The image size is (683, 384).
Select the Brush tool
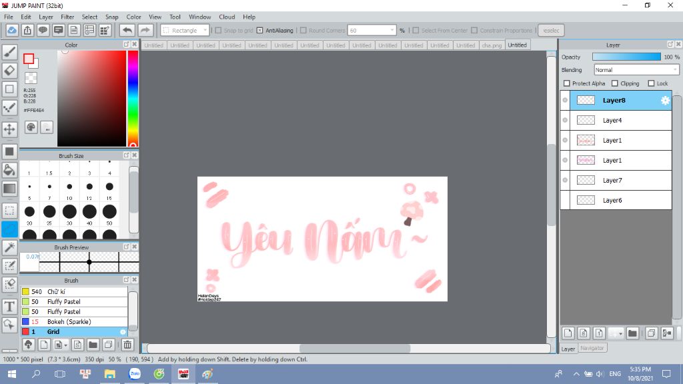(x=9, y=52)
